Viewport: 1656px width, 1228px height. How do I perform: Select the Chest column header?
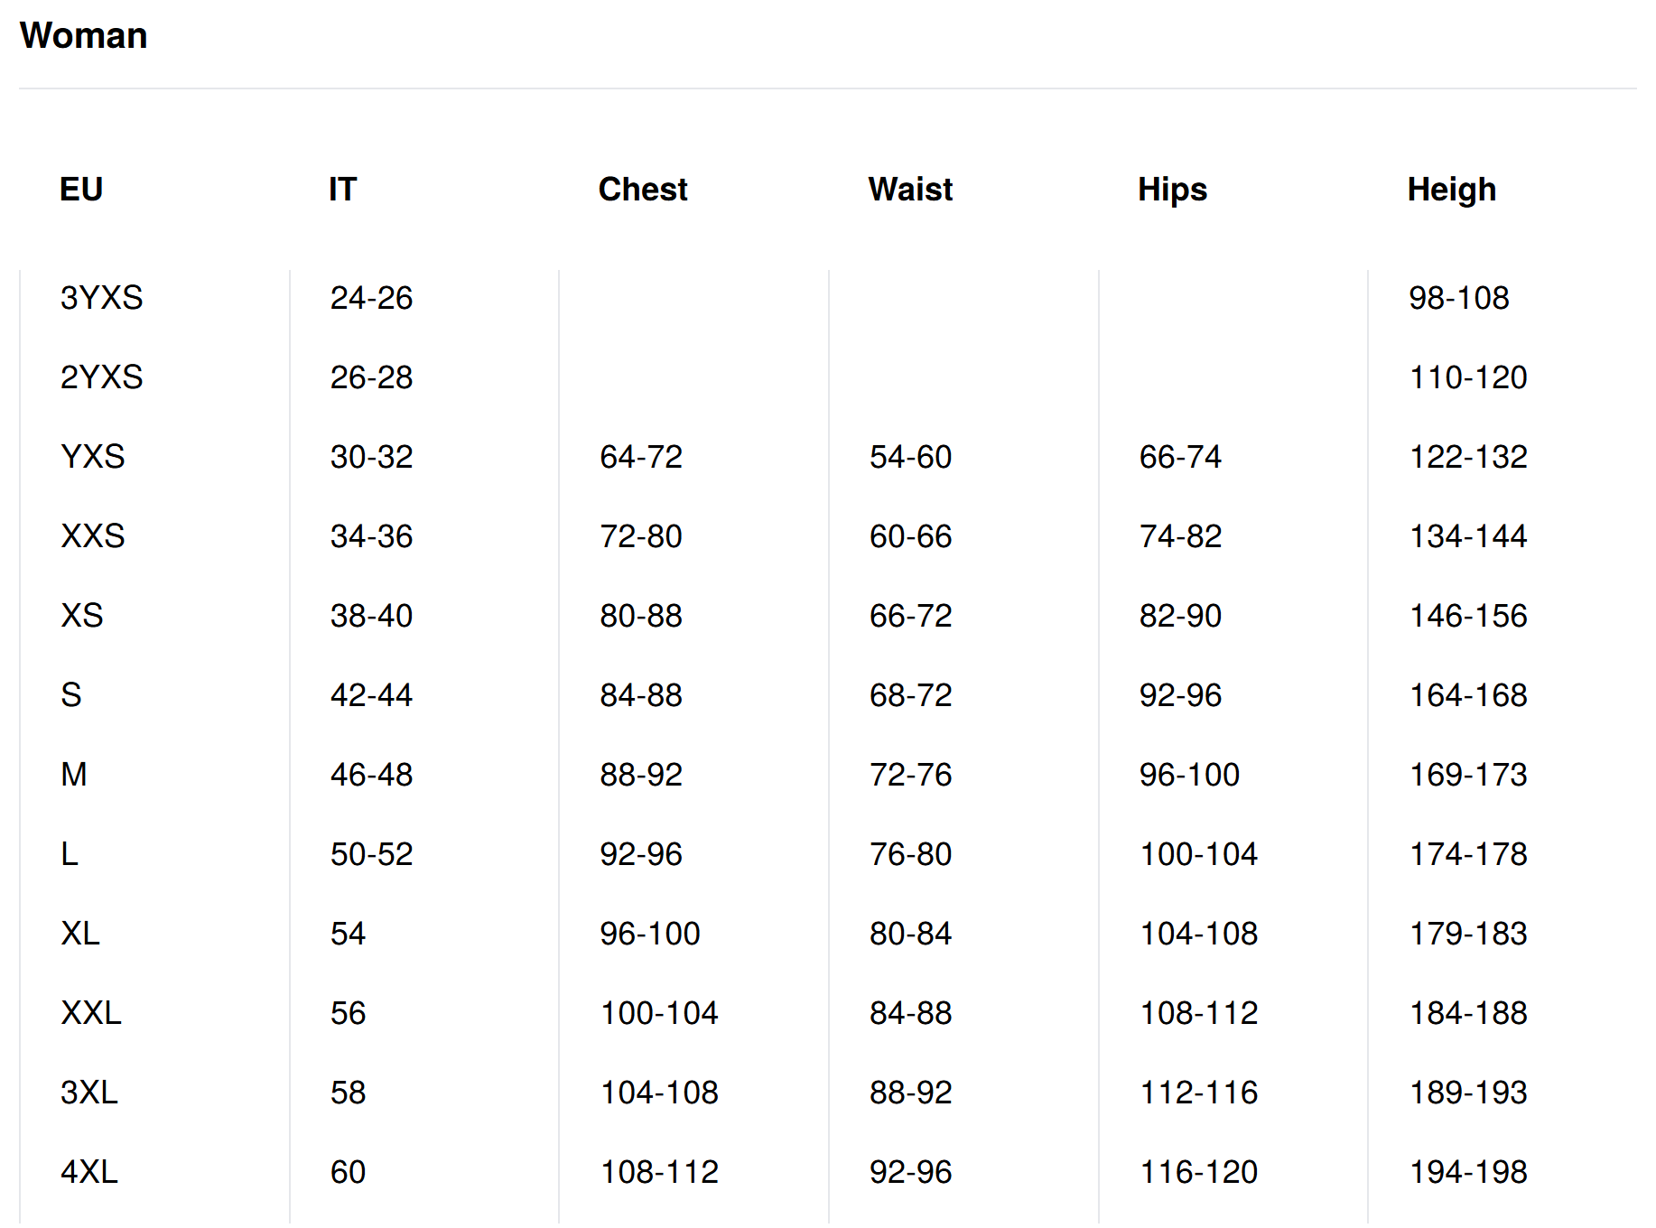point(642,190)
